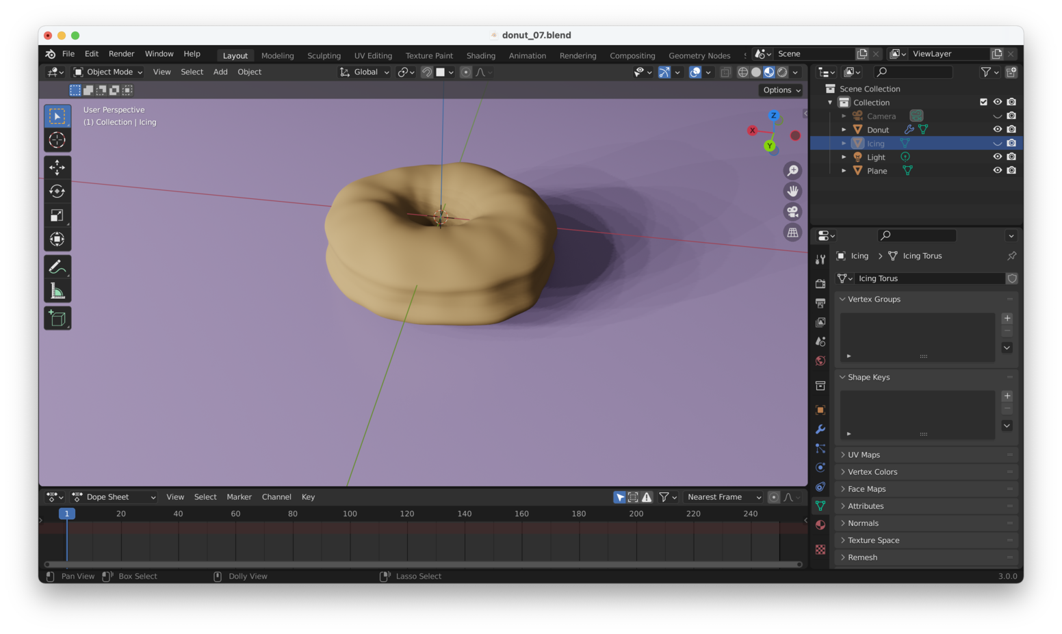
Task: Click the viewport Options button
Action: tap(781, 90)
